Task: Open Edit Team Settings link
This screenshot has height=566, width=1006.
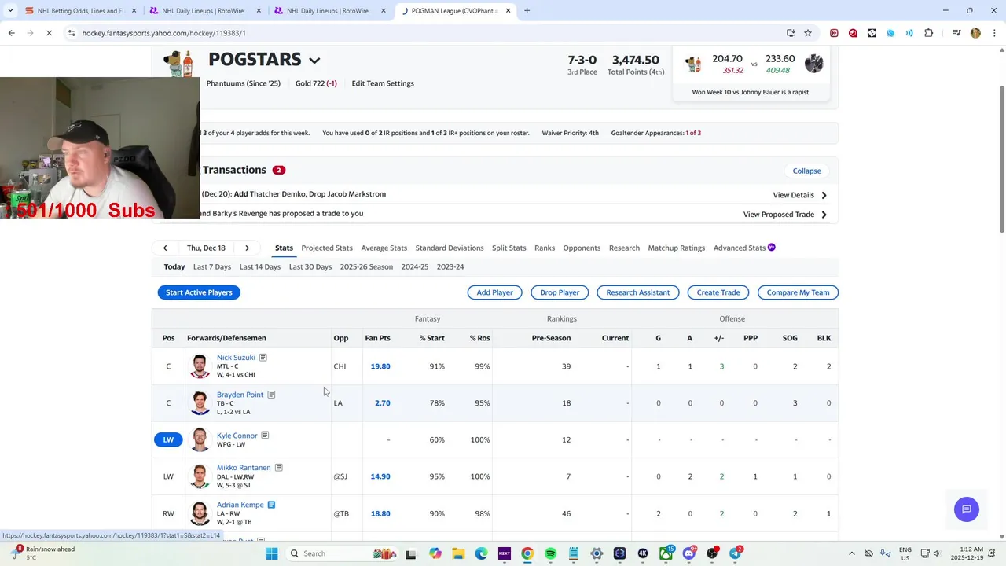Action: click(383, 83)
